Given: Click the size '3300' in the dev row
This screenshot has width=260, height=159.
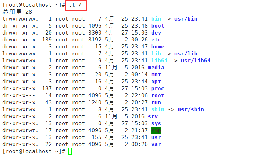Looking at the screenshot, I should [x=95, y=33].
